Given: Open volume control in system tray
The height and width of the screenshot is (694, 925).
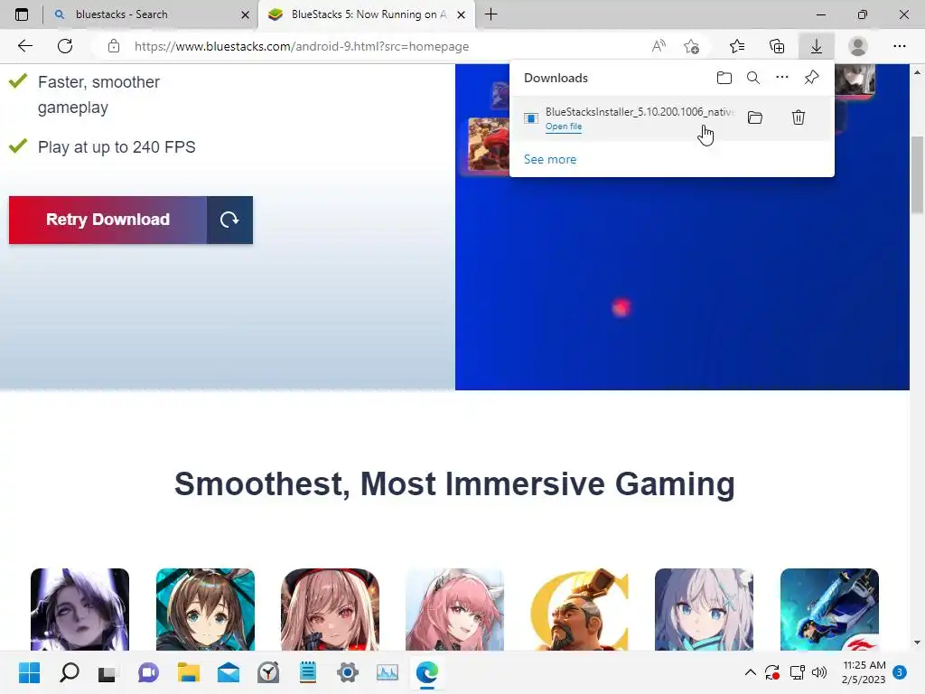Looking at the screenshot, I should [x=819, y=672].
